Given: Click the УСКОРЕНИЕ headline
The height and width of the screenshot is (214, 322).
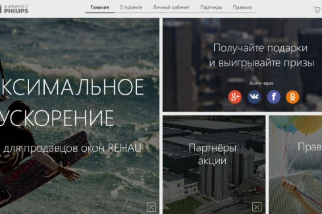Looking at the screenshot, I should 57,118.
